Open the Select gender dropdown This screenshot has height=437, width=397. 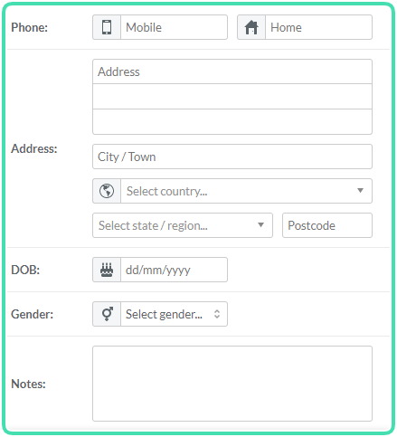coord(174,314)
